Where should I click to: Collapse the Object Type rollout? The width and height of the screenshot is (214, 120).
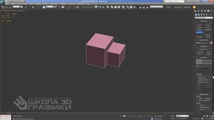[204, 21]
